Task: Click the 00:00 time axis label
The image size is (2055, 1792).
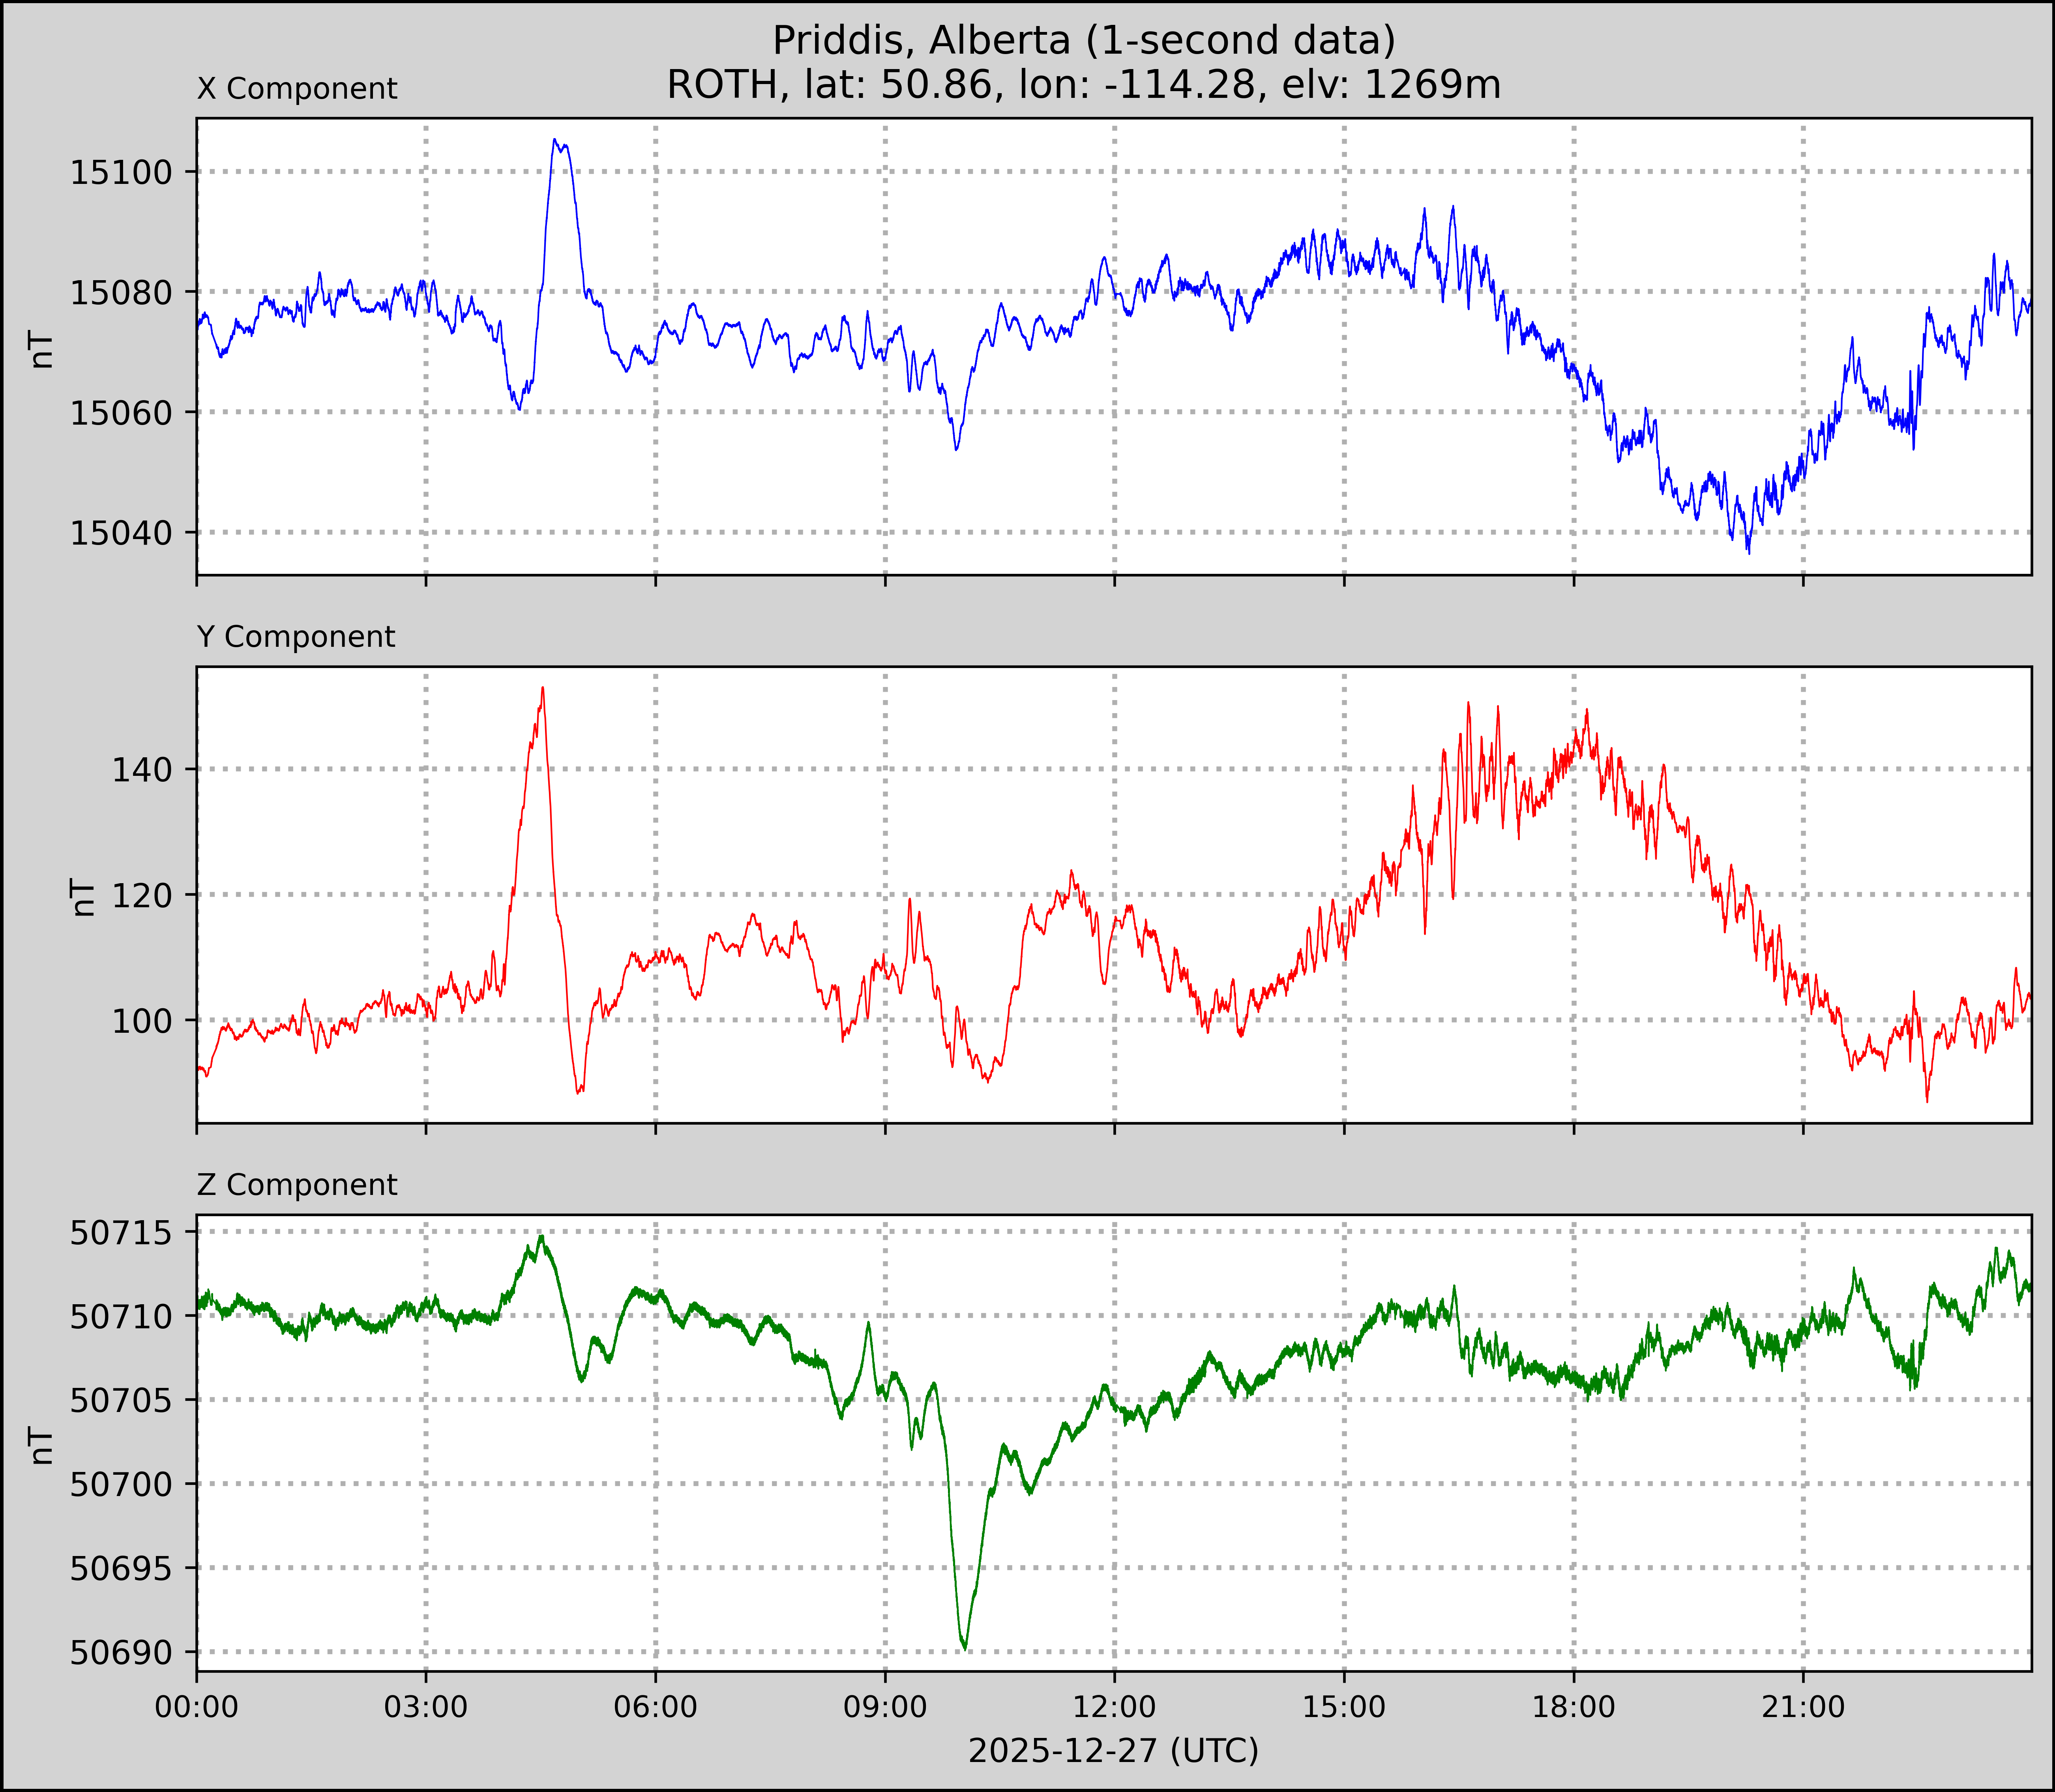Action: pyautogui.click(x=197, y=1707)
